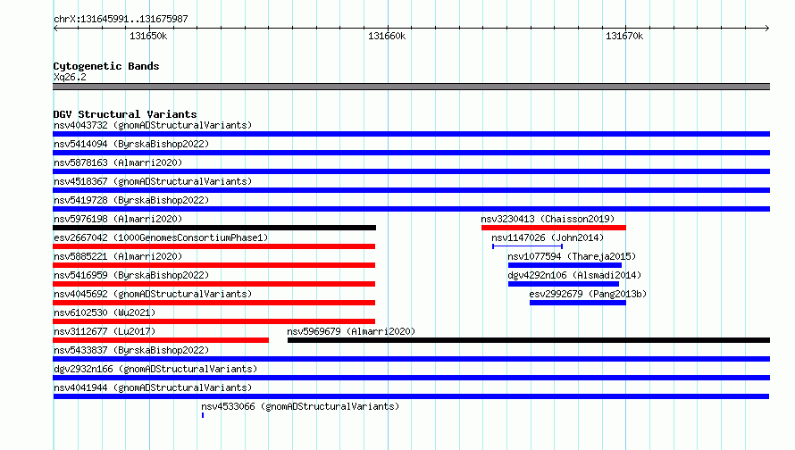Click the DGV Structural Variants track title
This screenshot has width=795, height=450.
coord(125,114)
